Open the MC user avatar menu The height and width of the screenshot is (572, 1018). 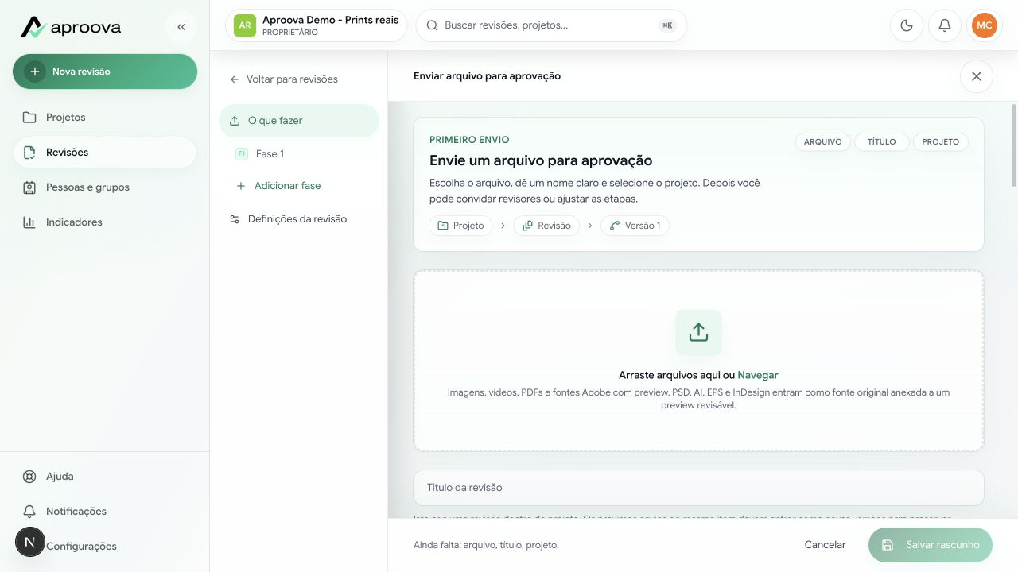[985, 25]
